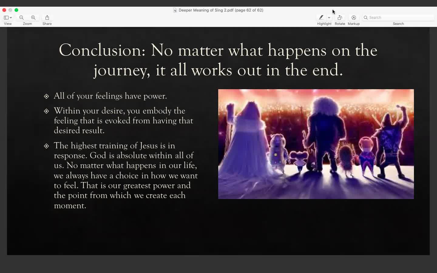Viewport: 437px width, 273px height.
Task: Click text 'the point from which we create each'
Action: click(120, 195)
